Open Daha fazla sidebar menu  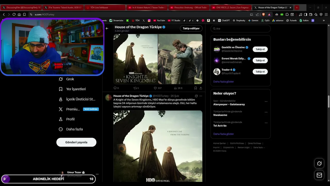pos(71,129)
